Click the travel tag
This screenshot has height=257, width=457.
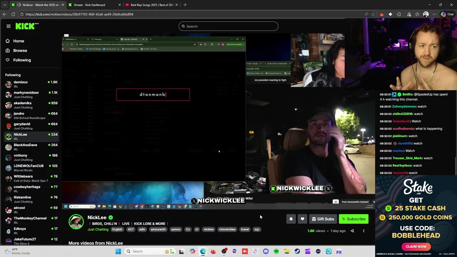point(245,230)
